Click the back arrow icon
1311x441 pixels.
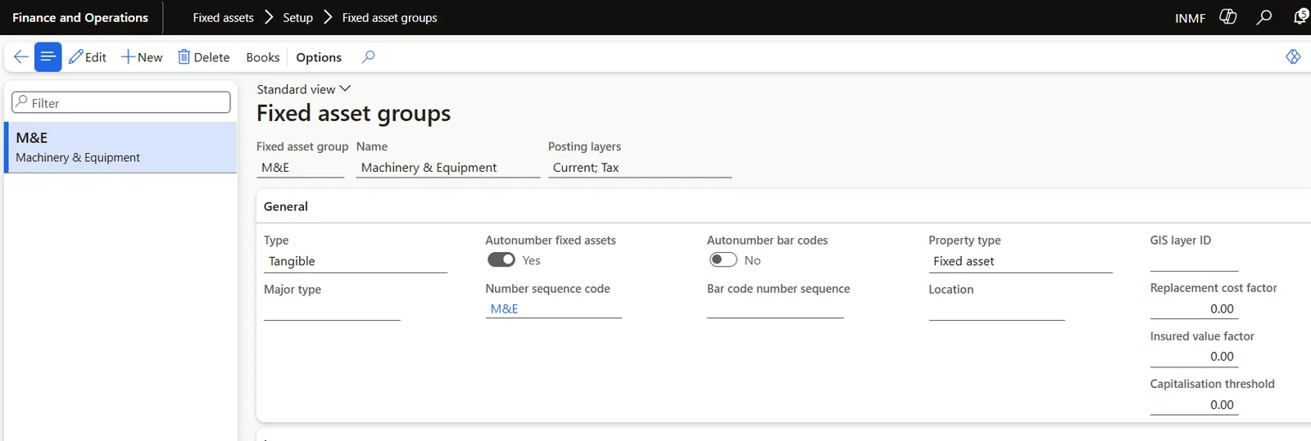pos(20,57)
